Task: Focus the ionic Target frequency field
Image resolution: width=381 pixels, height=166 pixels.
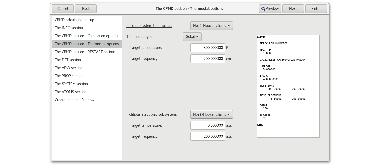Action: pos(207,59)
